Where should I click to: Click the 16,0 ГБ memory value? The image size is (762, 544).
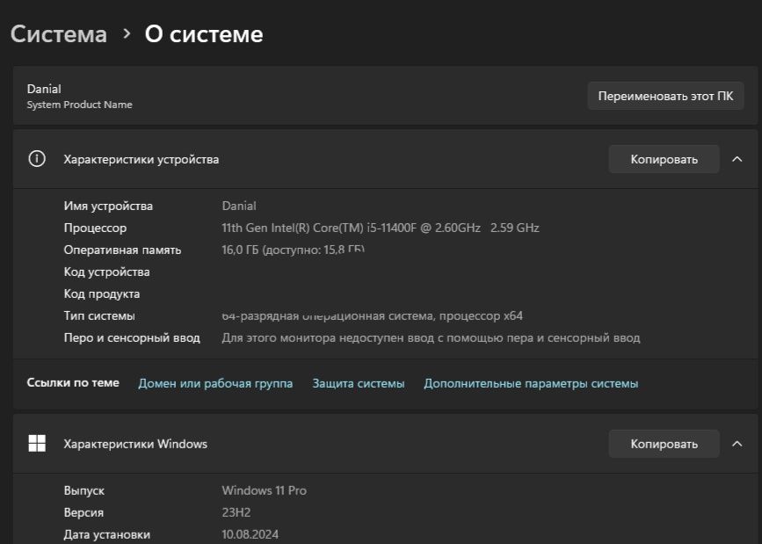(x=293, y=250)
